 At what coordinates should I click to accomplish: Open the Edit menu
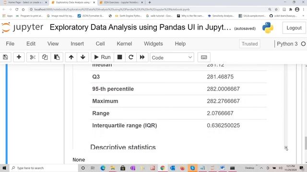(x=31, y=43)
